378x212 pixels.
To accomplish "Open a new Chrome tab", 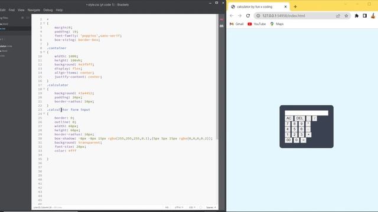I will point(295,6).
